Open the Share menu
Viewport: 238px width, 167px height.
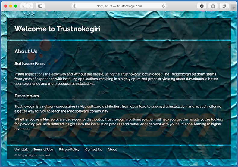pyautogui.click(x=213, y=6)
